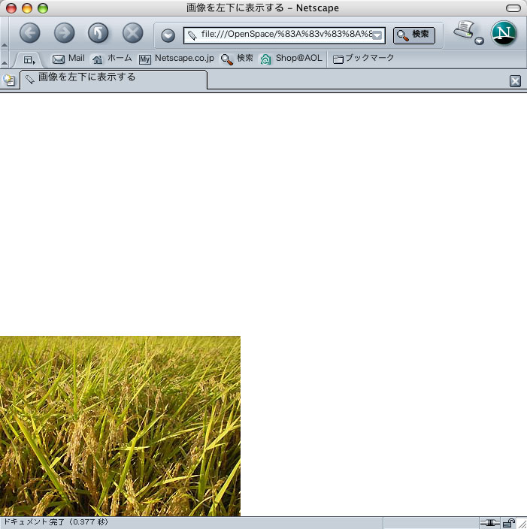The height and width of the screenshot is (529, 527).
Task: Expand the address bar history dropdown arrow
Action: (377, 35)
